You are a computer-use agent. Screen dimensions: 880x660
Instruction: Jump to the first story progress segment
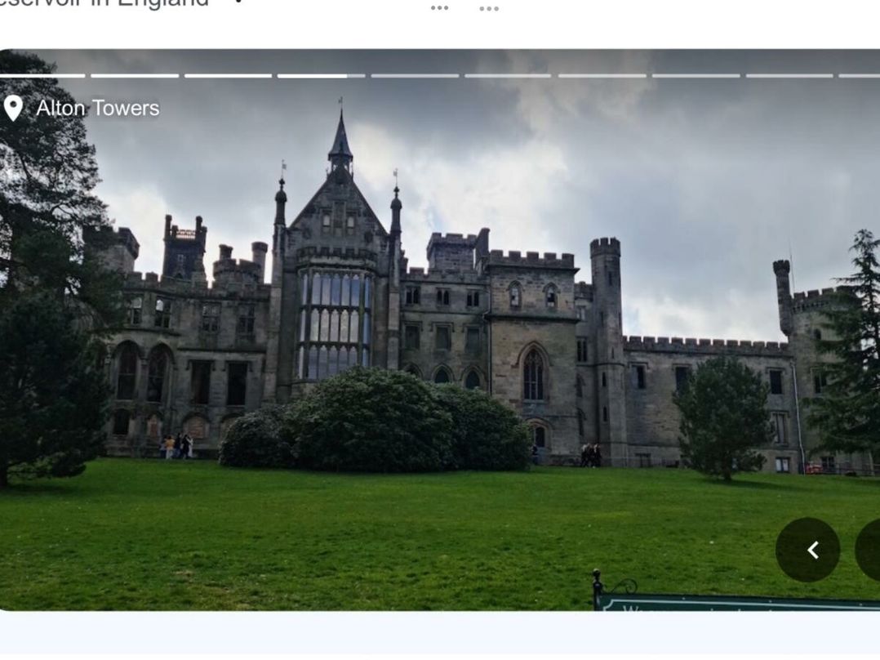tap(41, 76)
